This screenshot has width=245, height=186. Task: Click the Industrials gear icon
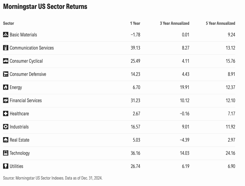[x=6, y=127]
